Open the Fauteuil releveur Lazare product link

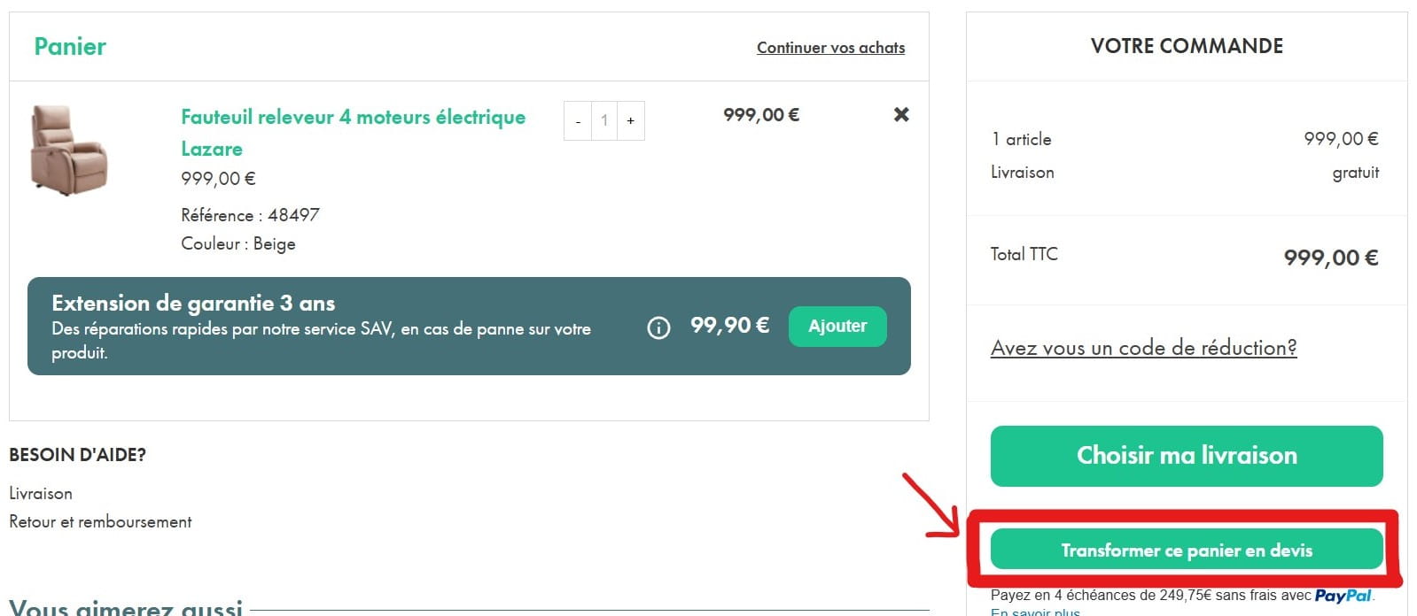(x=353, y=133)
